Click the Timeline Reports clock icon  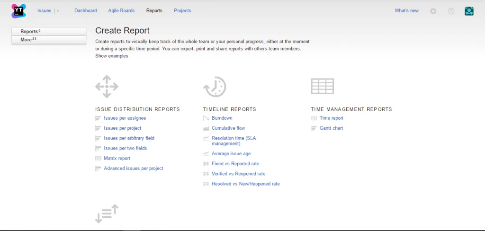(215, 87)
